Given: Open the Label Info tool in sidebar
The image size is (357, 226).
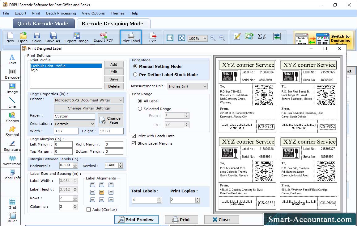Looking at the screenshot, I should pos(12,175).
